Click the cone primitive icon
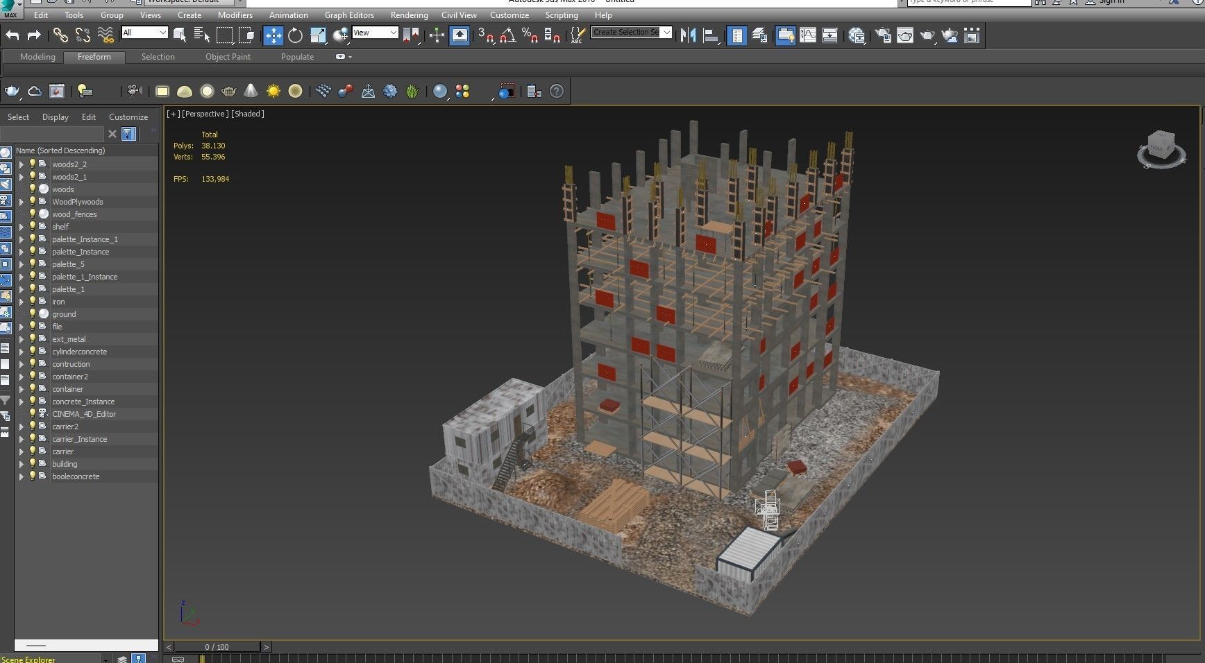This screenshot has width=1205, height=663. coord(251,91)
